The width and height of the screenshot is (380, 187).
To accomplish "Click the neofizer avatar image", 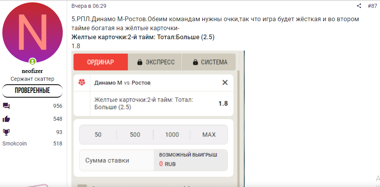I will tap(33, 33).
